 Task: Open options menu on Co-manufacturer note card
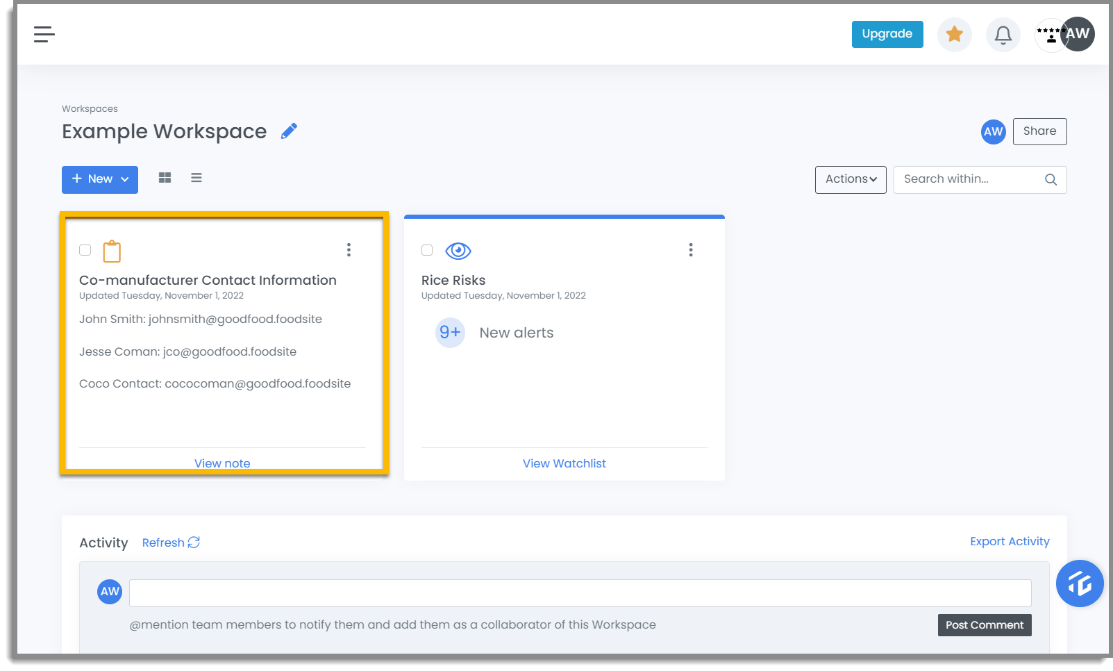[349, 250]
